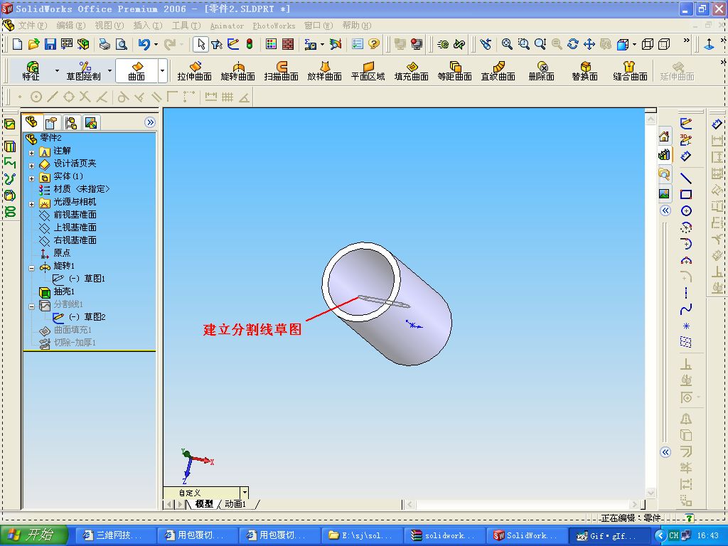The image size is (728, 546).
Task: Select 曲面填充1 feature in the tree
Action: (73, 330)
